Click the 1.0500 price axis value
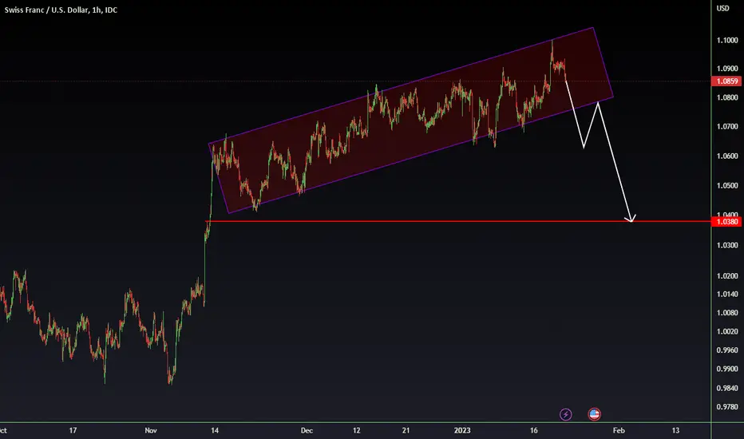This screenshot has width=744, height=439. 727,185
